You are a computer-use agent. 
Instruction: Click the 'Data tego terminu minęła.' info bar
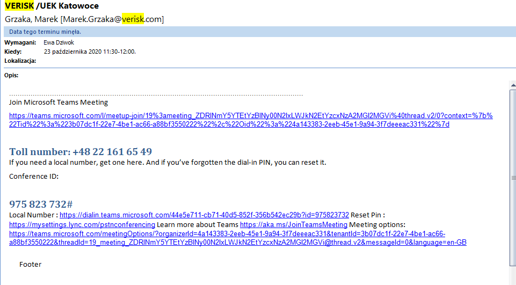coord(260,32)
